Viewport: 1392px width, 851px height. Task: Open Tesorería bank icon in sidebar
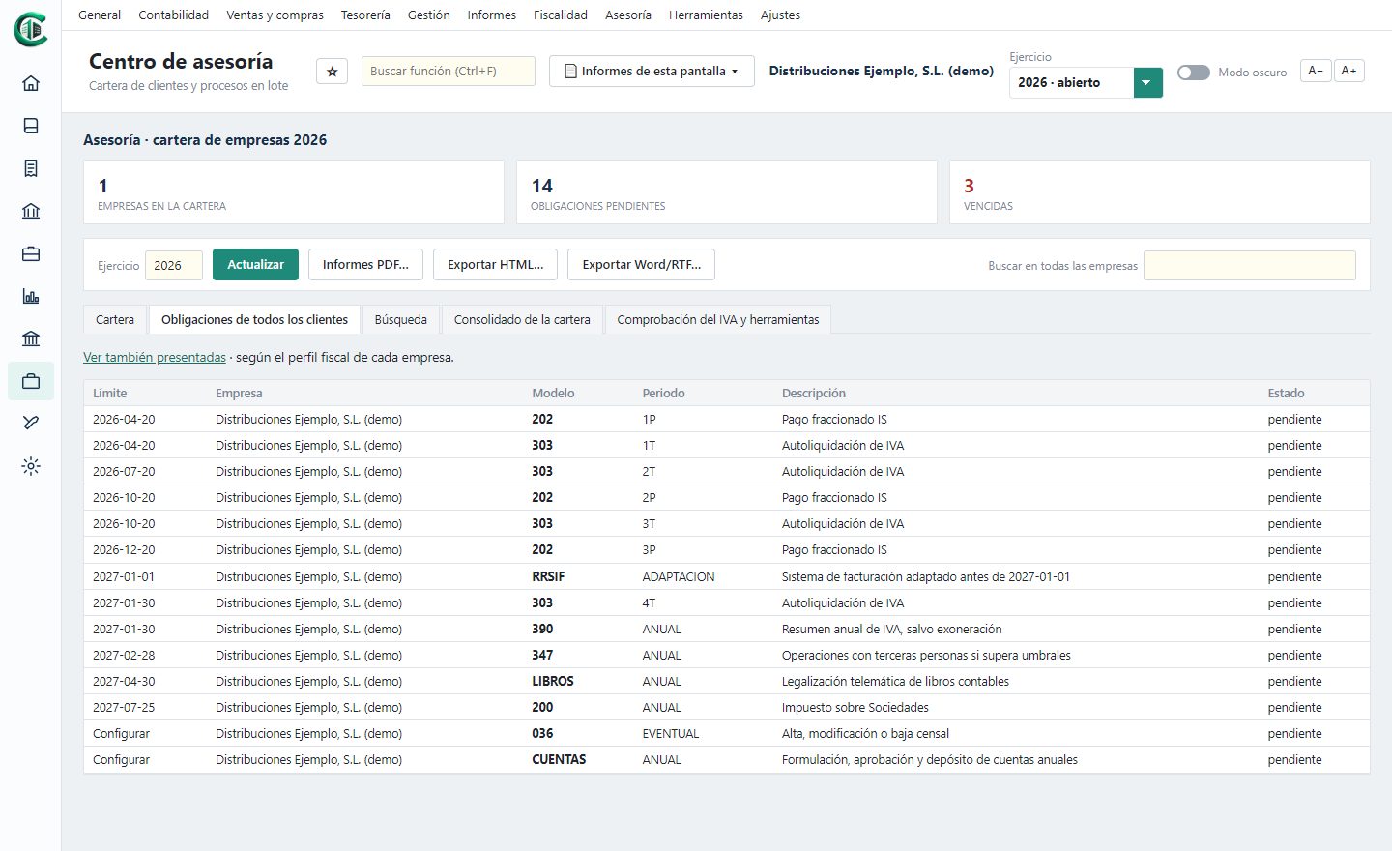click(x=31, y=211)
